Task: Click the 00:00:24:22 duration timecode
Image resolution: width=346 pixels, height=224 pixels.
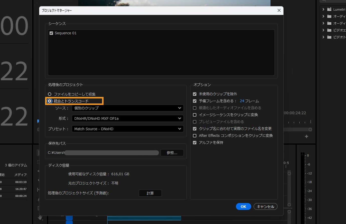Action: pos(295,113)
